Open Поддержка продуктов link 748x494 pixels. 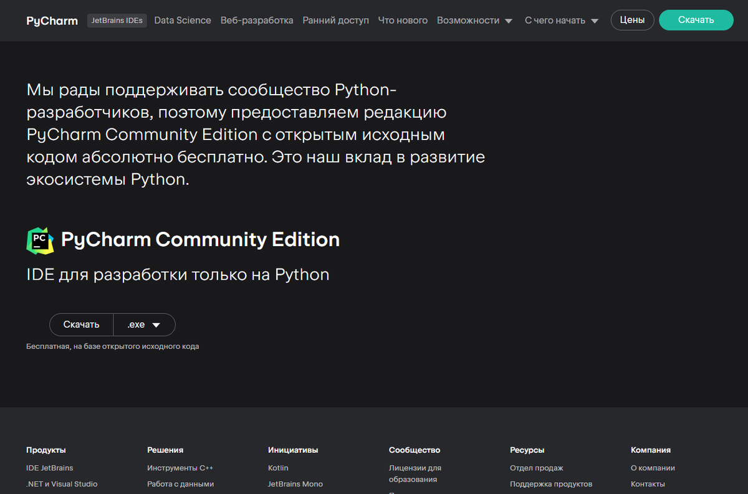click(551, 484)
